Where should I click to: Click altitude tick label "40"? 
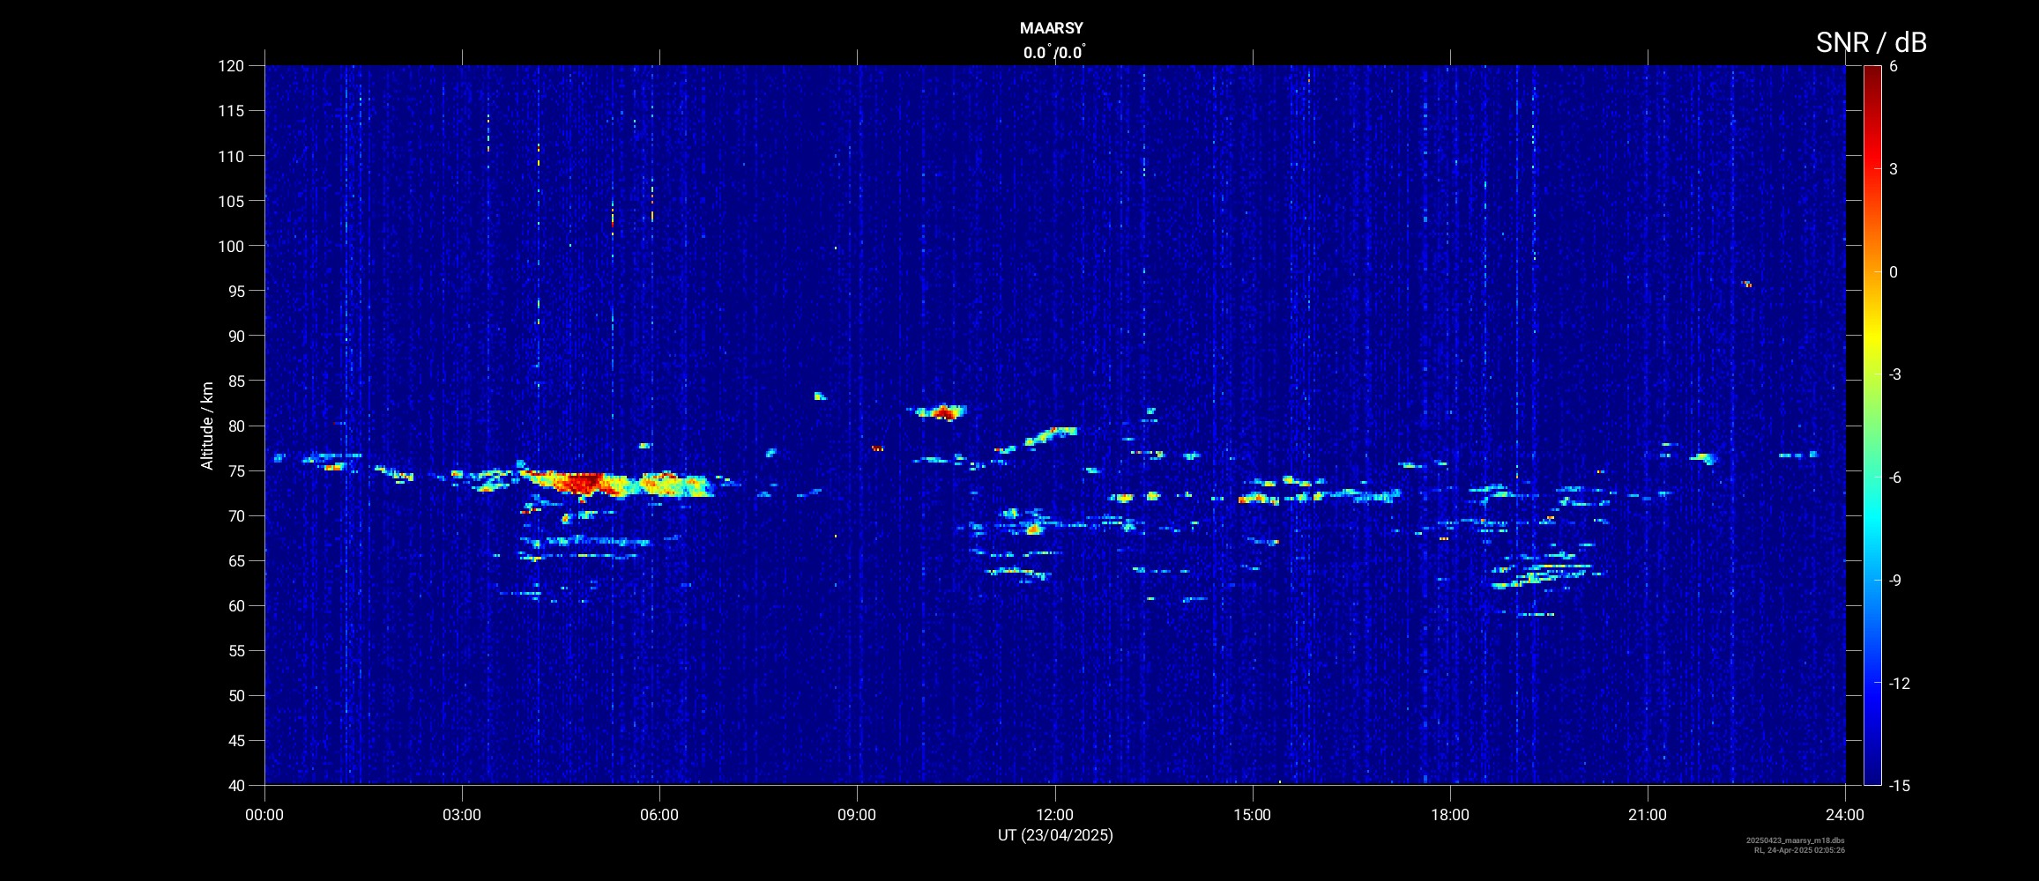click(235, 785)
